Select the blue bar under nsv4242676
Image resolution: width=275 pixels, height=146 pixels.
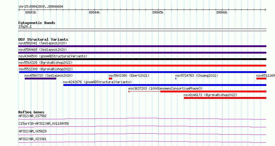[165, 85]
